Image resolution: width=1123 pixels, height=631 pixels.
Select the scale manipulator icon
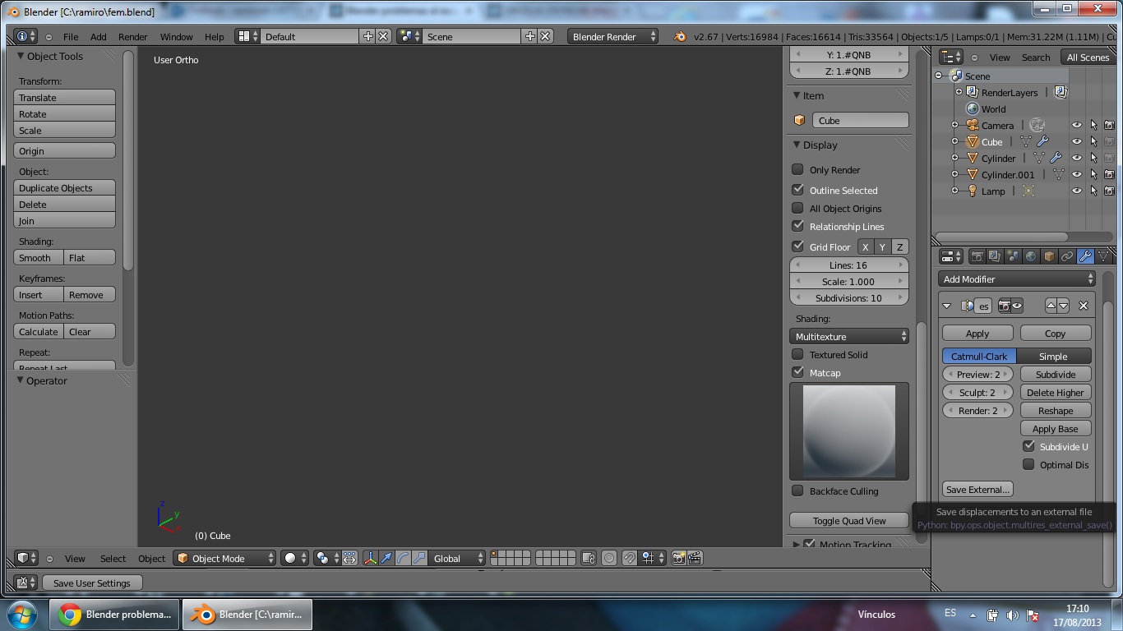[419, 558]
